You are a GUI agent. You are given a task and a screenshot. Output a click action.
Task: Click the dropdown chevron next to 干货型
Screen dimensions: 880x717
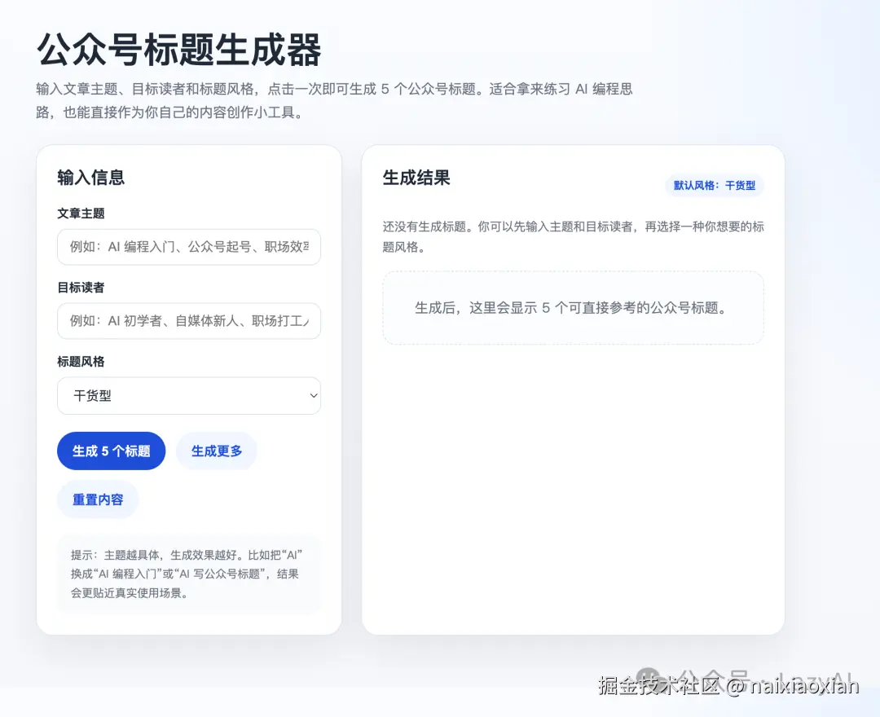pyautogui.click(x=313, y=395)
